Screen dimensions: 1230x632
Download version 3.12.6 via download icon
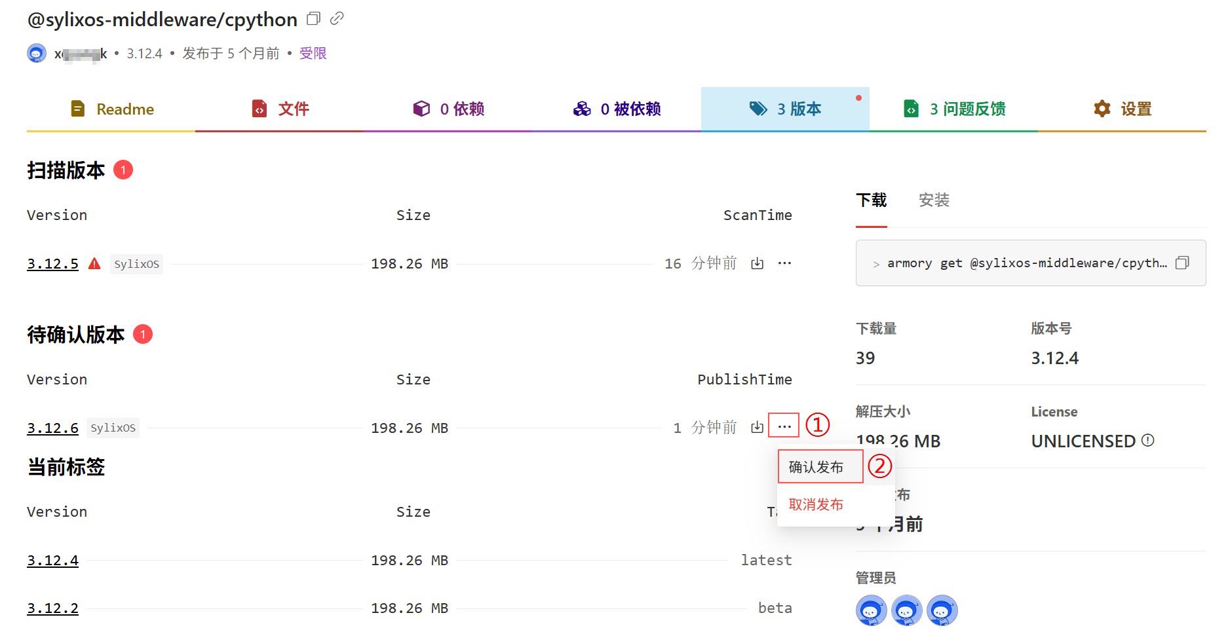tap(758, 428)
